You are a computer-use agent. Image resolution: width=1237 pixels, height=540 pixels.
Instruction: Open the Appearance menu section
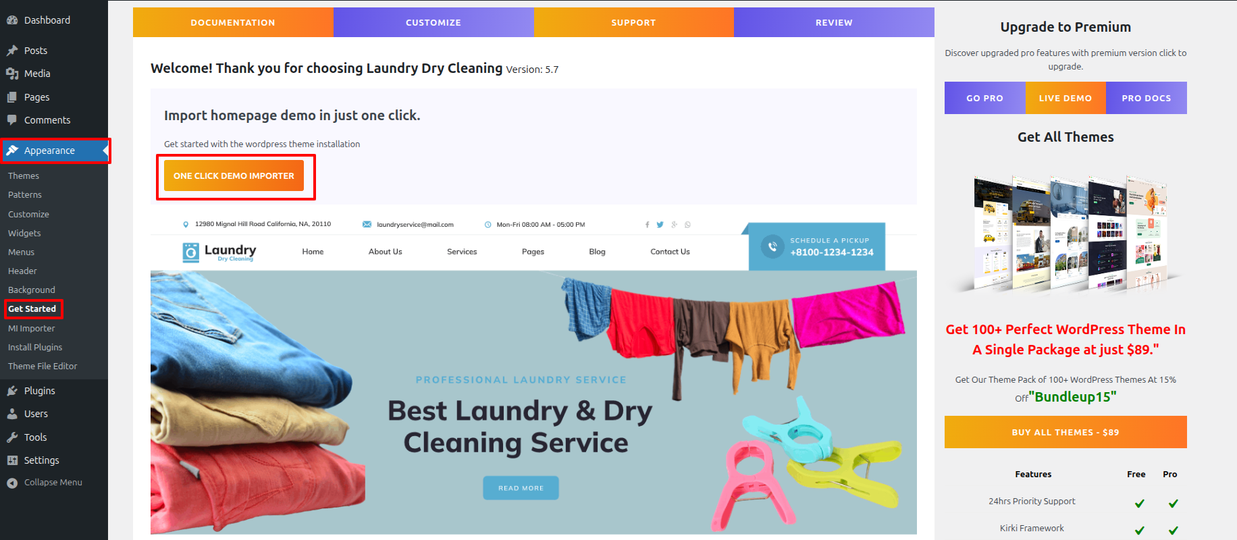click(54, 151)
